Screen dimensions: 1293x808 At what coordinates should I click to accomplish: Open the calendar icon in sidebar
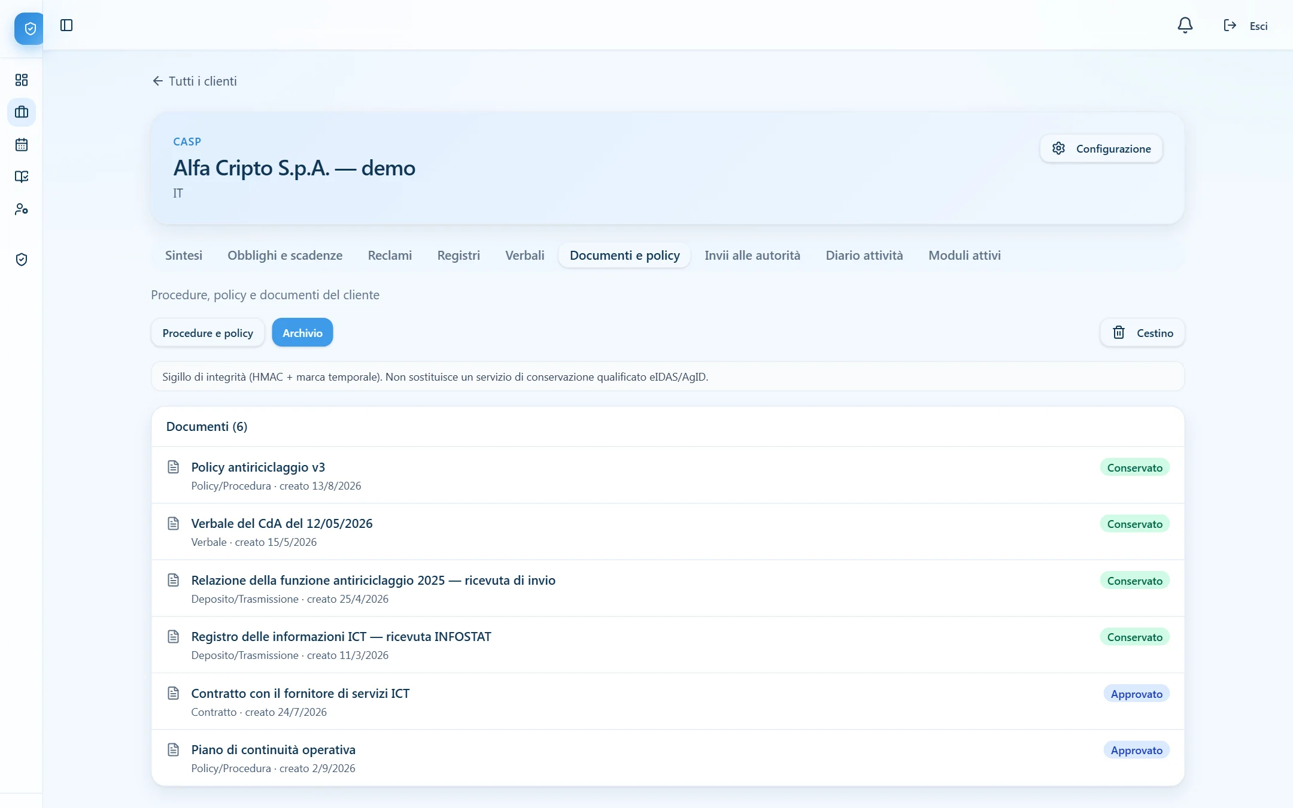tap(22, 144)
